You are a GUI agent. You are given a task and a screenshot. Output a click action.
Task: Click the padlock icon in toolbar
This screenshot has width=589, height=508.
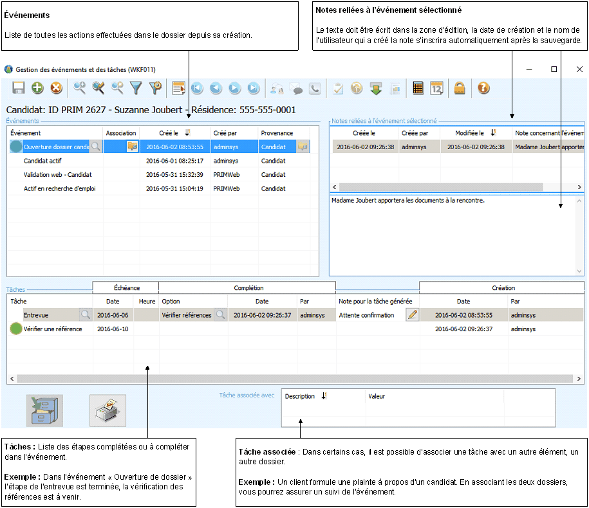point(460,89)
